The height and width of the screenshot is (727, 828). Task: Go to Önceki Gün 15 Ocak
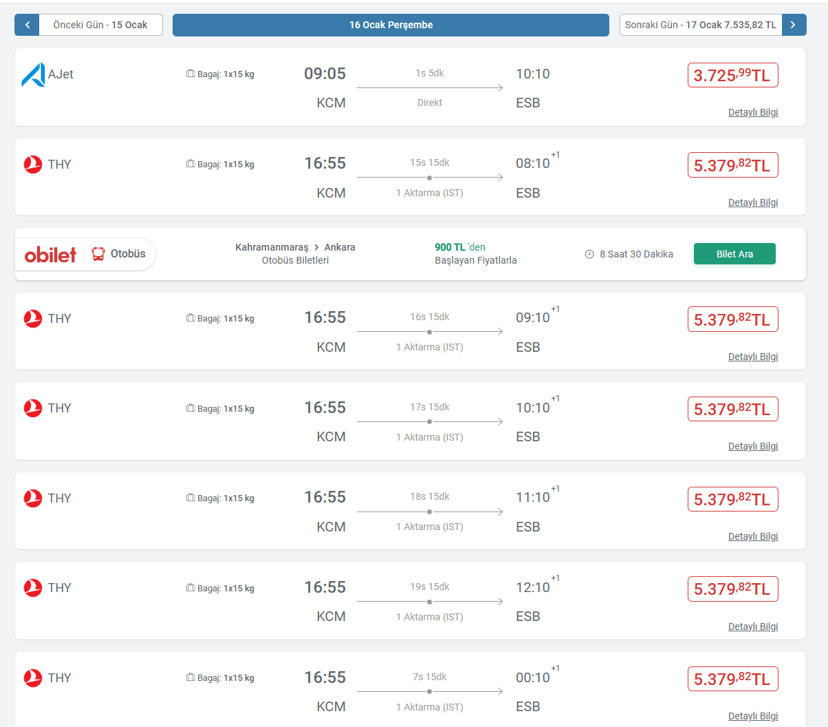(x=100, y=25)
